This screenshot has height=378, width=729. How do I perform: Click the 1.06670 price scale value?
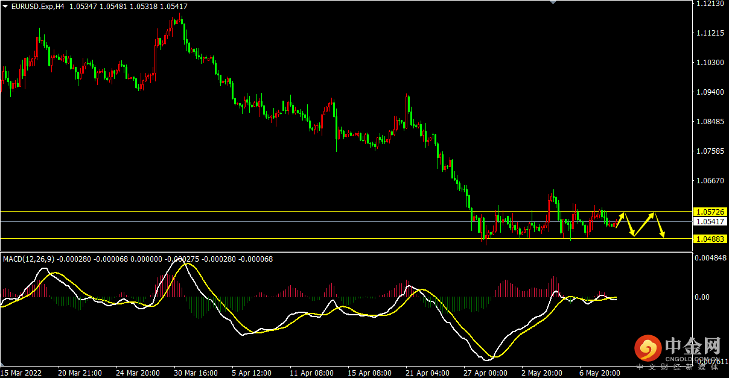[x=709, y=181]
